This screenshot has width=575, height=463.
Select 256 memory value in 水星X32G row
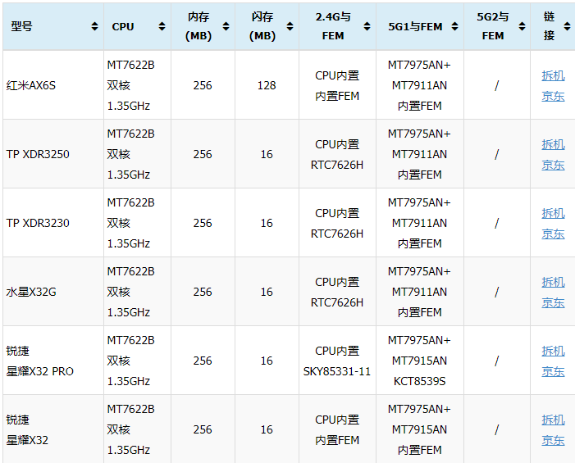coord(203,292)
